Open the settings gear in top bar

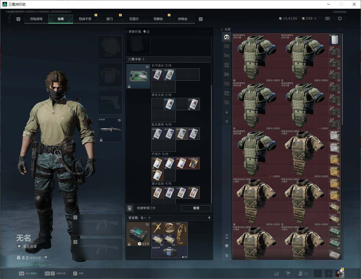(340, 19)
